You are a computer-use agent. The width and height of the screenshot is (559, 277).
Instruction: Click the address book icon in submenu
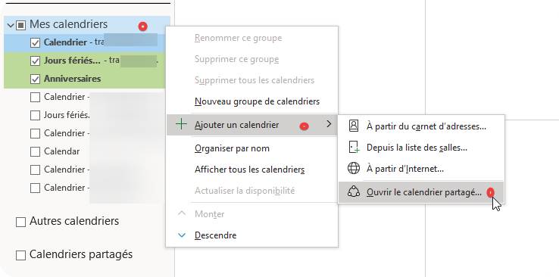(353, 126)
